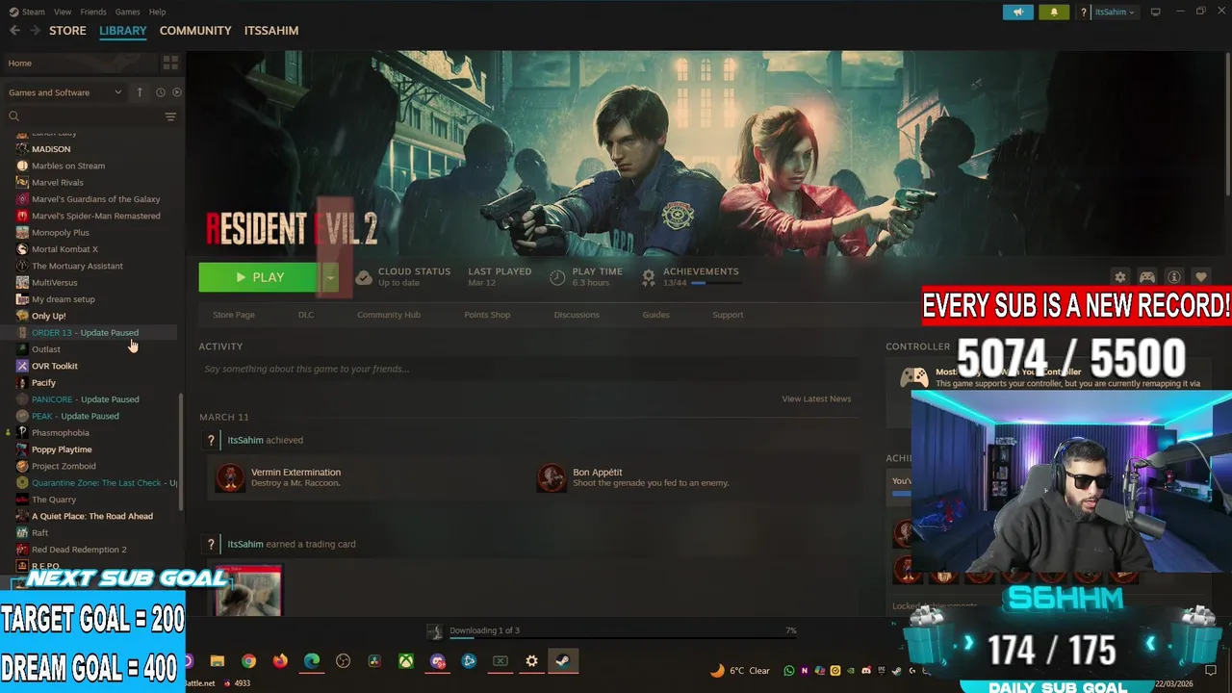Open advanced filter options icon

click(x=170, y=116)
